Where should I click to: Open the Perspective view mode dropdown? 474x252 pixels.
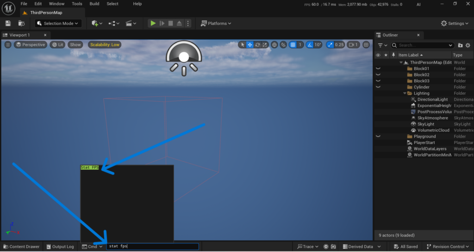point(31,45)
